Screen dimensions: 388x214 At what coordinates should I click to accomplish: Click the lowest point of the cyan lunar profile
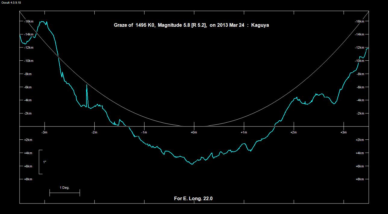[192, 164]
